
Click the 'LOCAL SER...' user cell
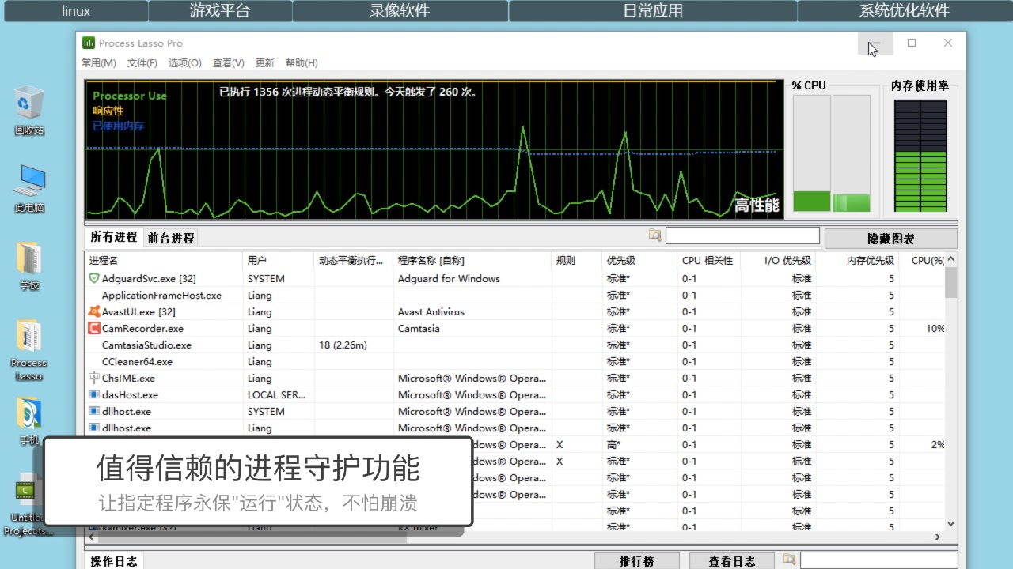point(277,394)
